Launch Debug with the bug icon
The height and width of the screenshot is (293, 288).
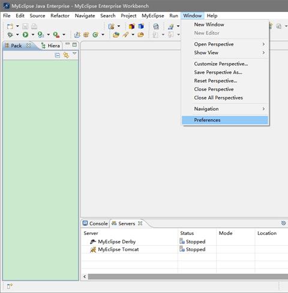pyautogui.click(x=10, y=35)
